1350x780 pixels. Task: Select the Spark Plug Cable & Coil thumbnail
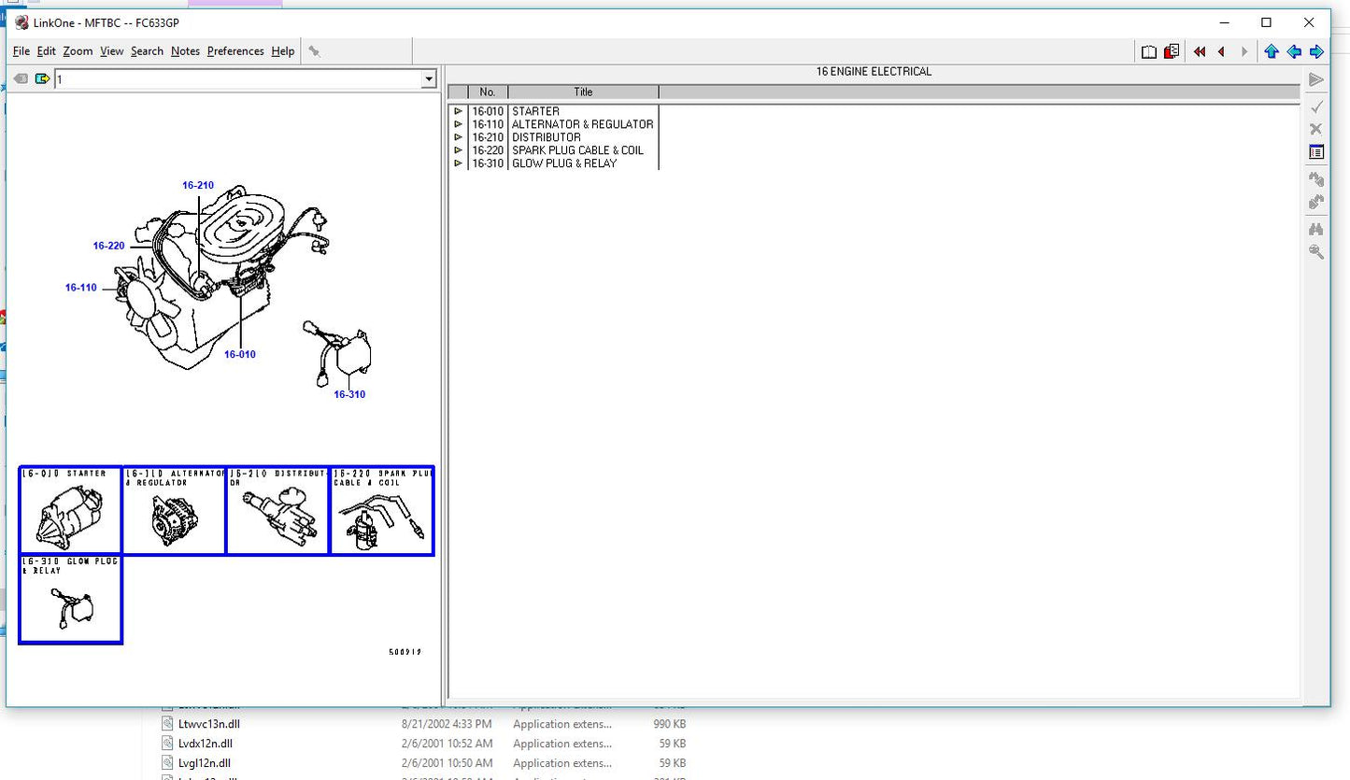(382, 511)
